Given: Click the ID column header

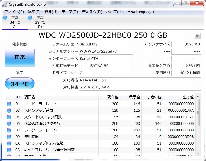Looking at the screenshot, I should click(18, 97).
